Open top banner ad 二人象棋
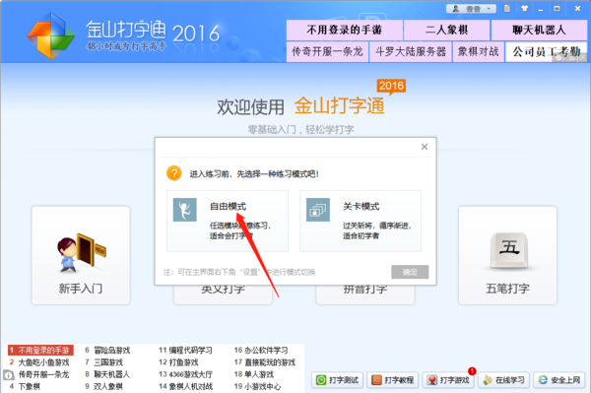The height and width of the screenshot is (393, 591). click(x=446, y=30)
